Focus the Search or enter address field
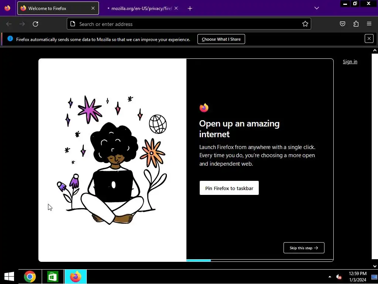This screenshot has height=284, width=378. 189,24
